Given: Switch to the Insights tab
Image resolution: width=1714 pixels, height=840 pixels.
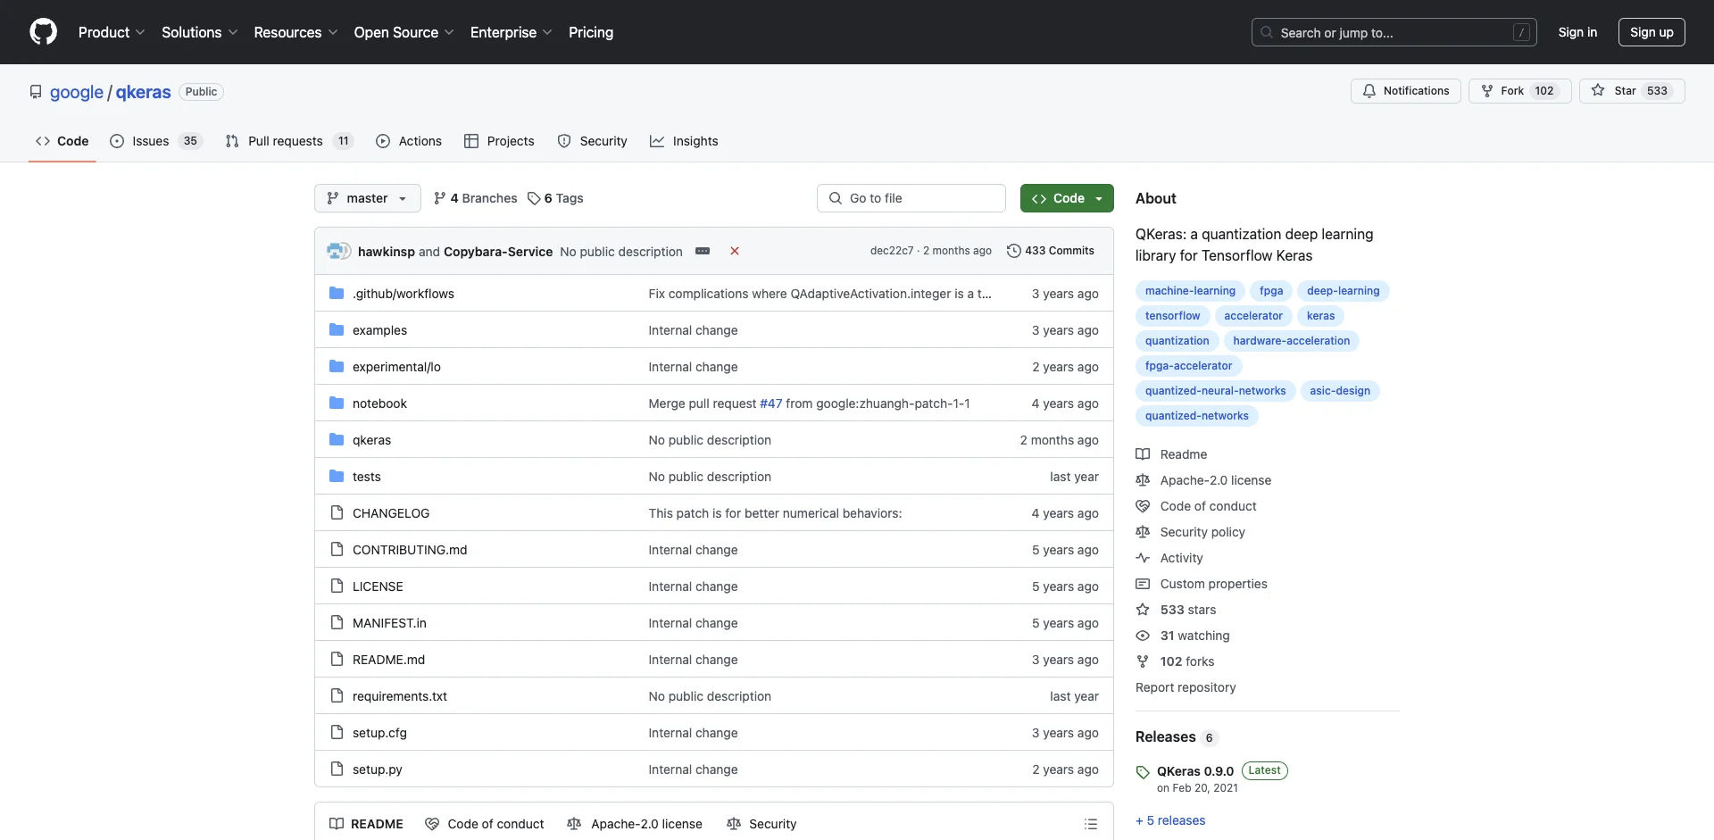Looking at the screenshot, I should pos(684,141).
